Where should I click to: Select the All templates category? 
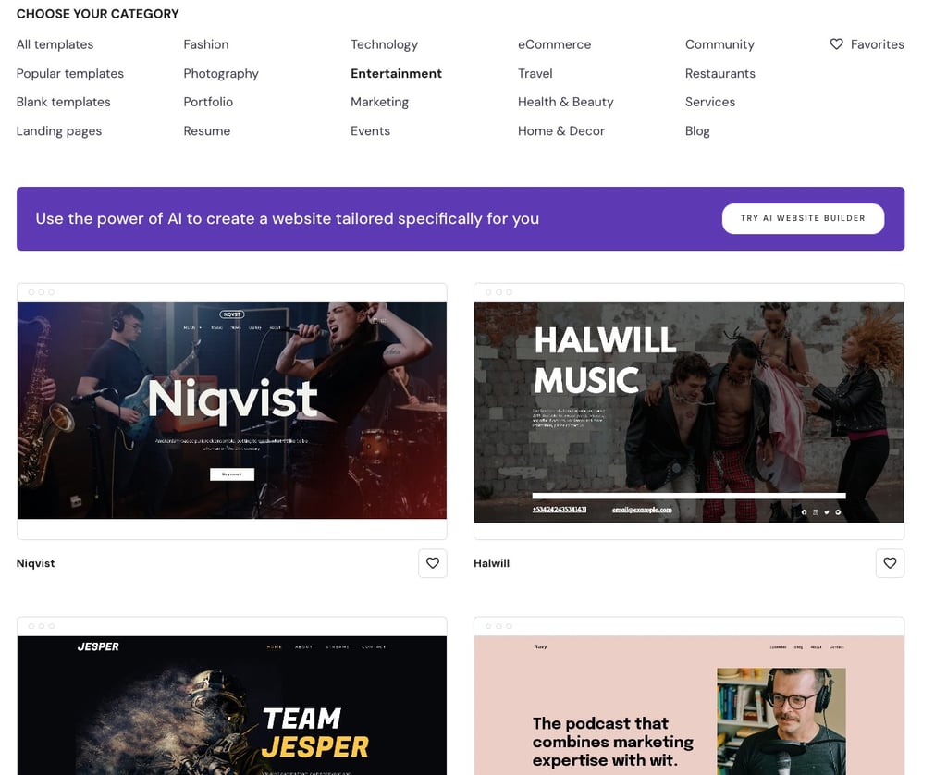click(55, 44)
